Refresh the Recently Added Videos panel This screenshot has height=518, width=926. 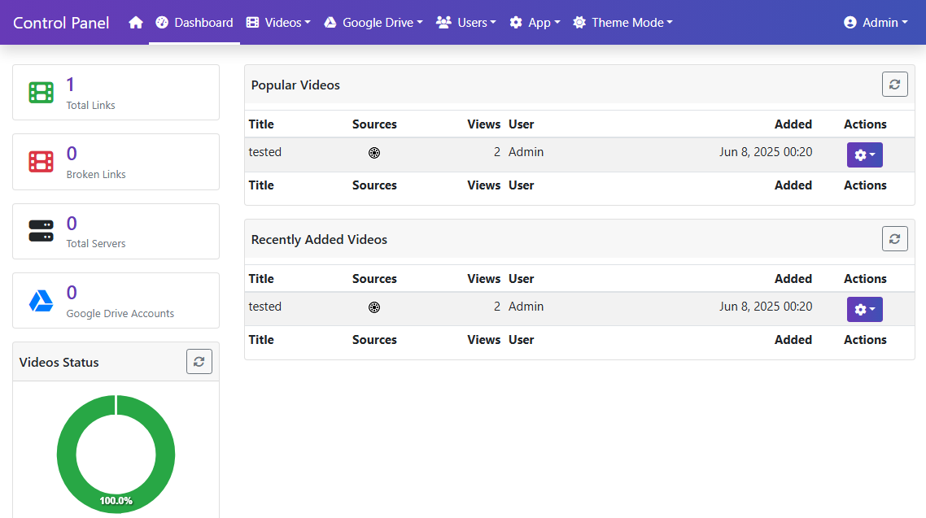894,239
